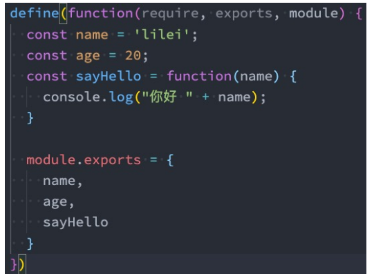Click 'sayHello' in the const sayHello declaration

coord(109,77)
